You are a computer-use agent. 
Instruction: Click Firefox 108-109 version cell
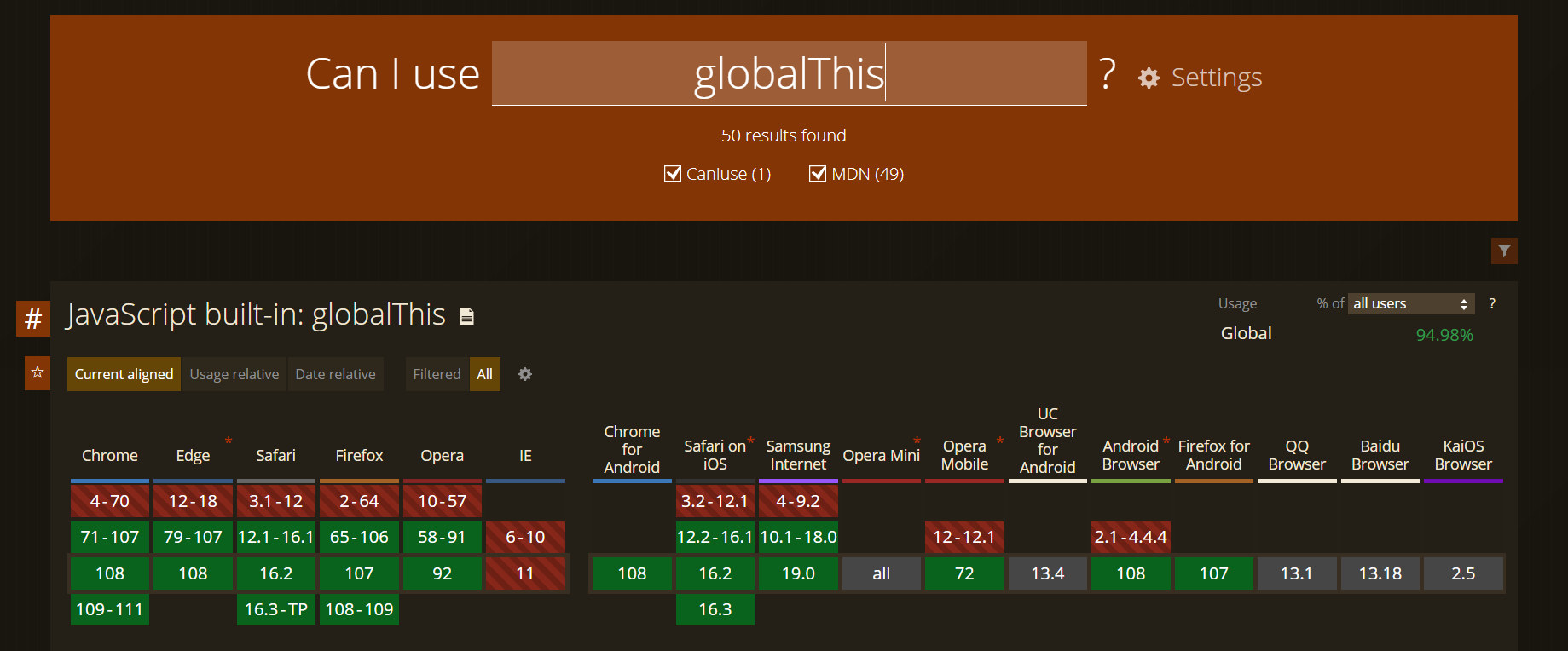coord(359,609)
